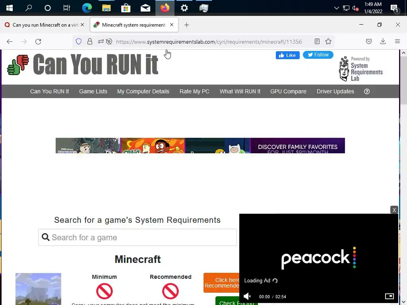The height and width of the screenshot is (305, 407).
Task: Open the Firefox downloads panel
Action: pyautogui.click(x=383, y=41)
